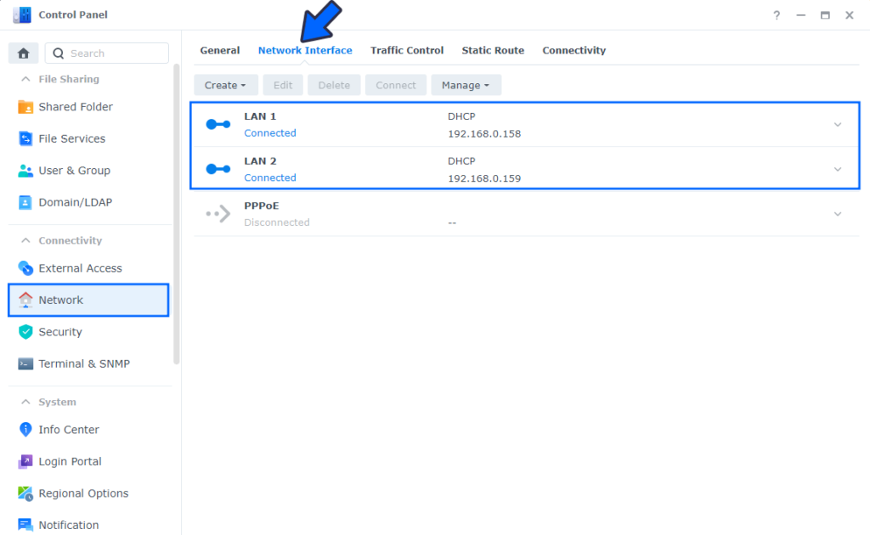Open the Manage dropdown menu
Image resolution: width=870 pixels, height=535 pixels.
tap(466, 85)
